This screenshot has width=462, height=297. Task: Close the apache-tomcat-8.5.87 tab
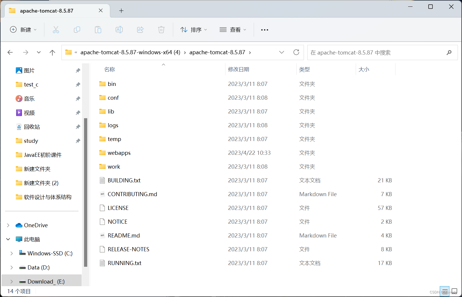(x=101, y=11)
